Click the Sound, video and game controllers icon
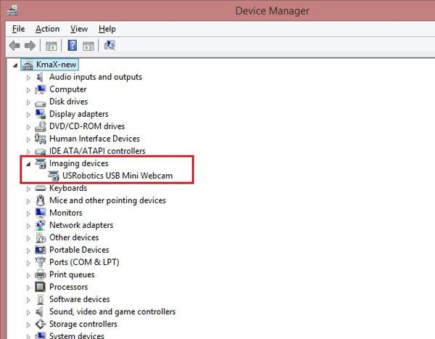Screen dimensions: 435x339 [x=40, y=311]
